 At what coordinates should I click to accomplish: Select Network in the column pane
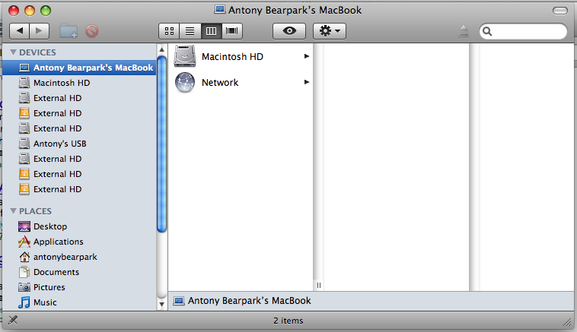241,82
